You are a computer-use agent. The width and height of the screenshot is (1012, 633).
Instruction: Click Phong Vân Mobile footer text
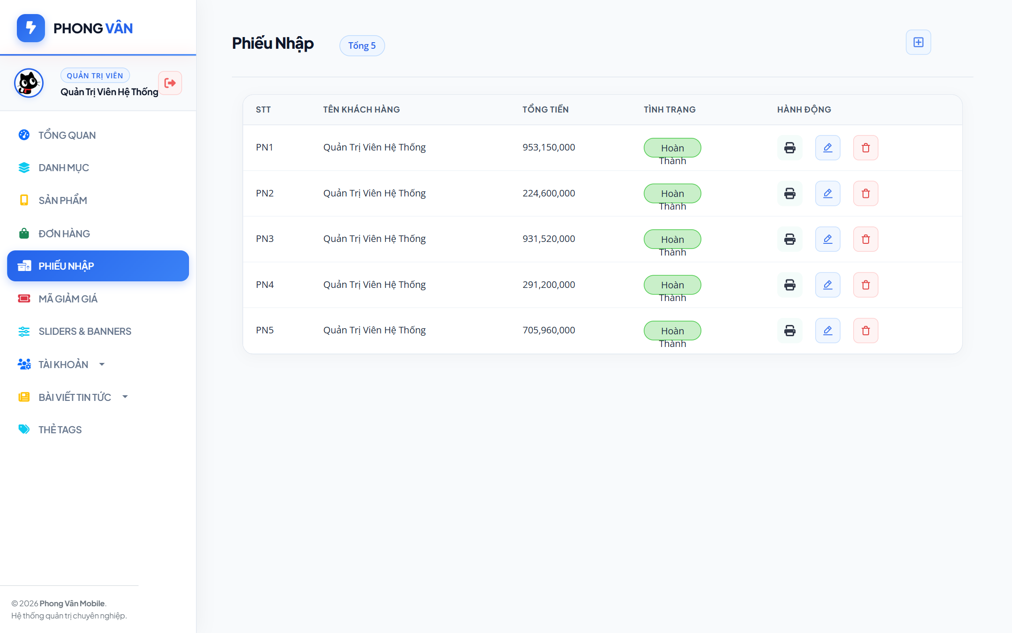coord(72,603)
